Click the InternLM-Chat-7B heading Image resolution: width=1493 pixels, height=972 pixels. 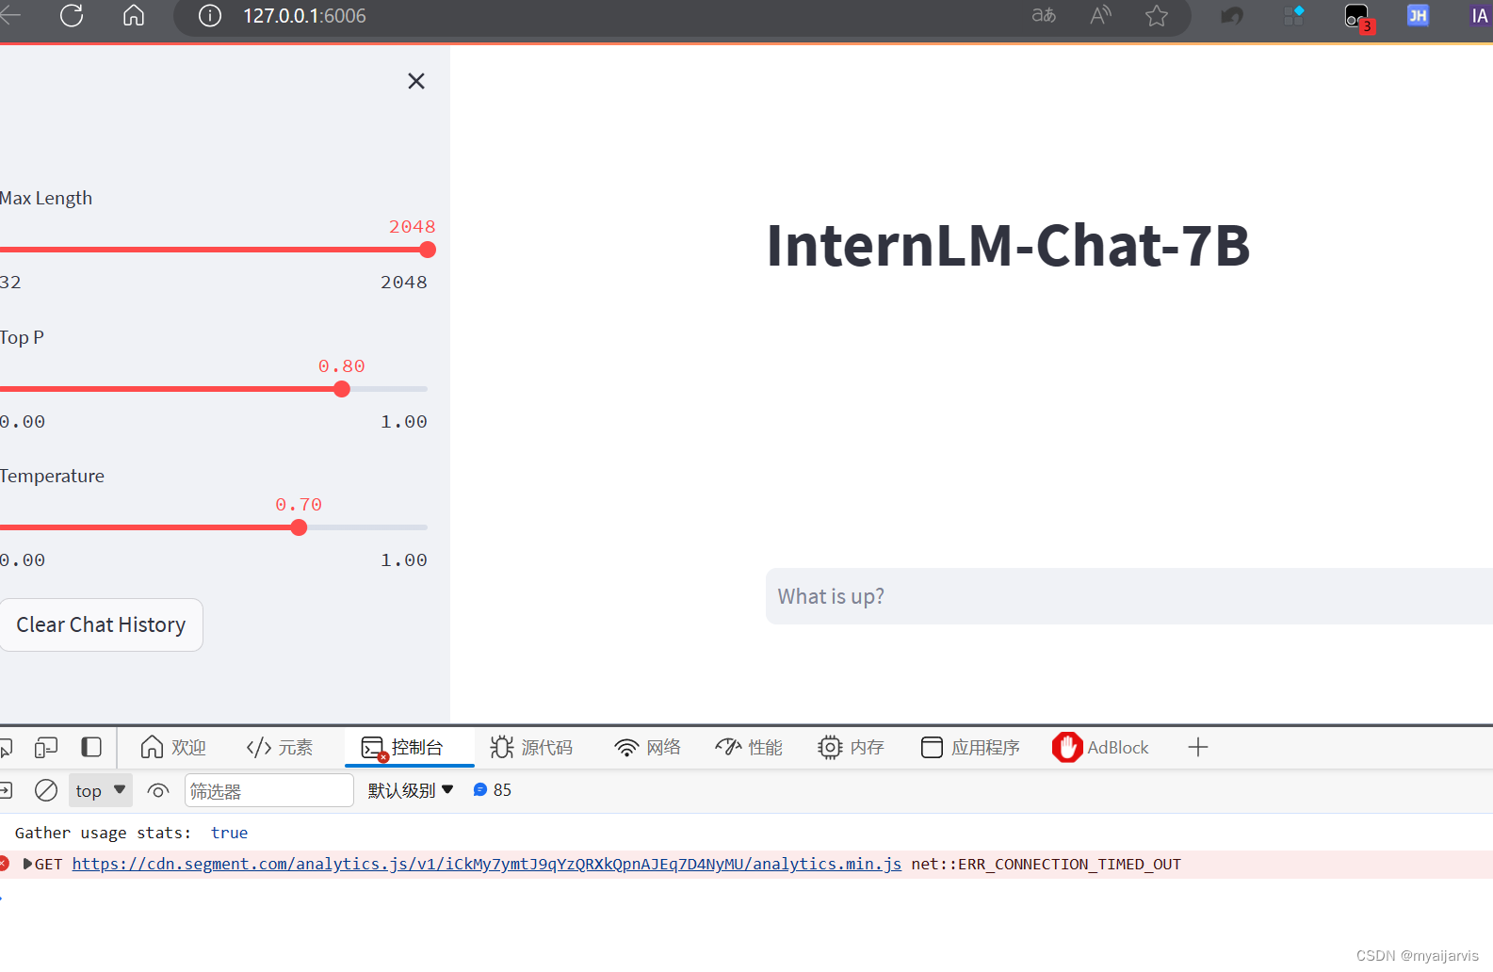point(1008,246)
